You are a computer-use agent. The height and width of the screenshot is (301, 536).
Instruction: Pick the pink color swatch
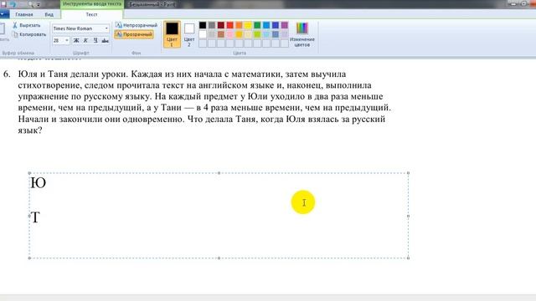(x=230, y=34)
